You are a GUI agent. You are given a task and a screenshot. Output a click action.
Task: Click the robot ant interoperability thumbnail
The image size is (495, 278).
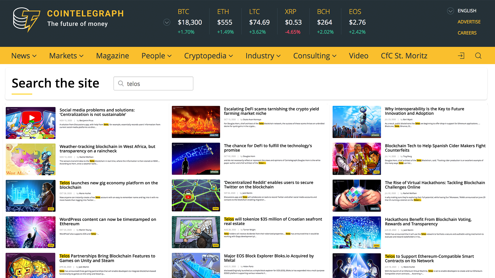coord(357,122)
